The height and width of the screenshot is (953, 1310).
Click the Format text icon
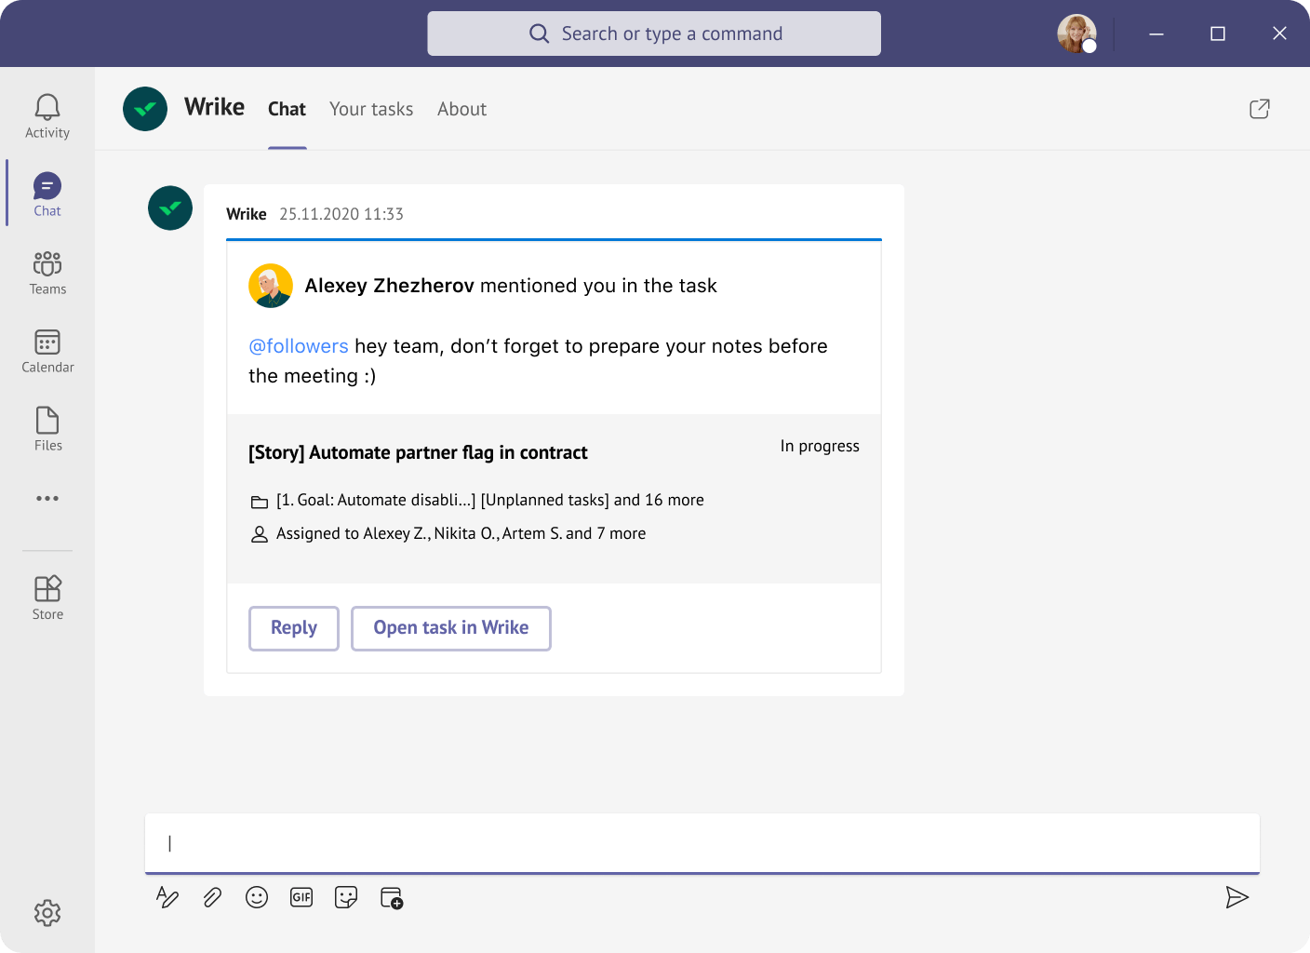[x=167, y=897]
